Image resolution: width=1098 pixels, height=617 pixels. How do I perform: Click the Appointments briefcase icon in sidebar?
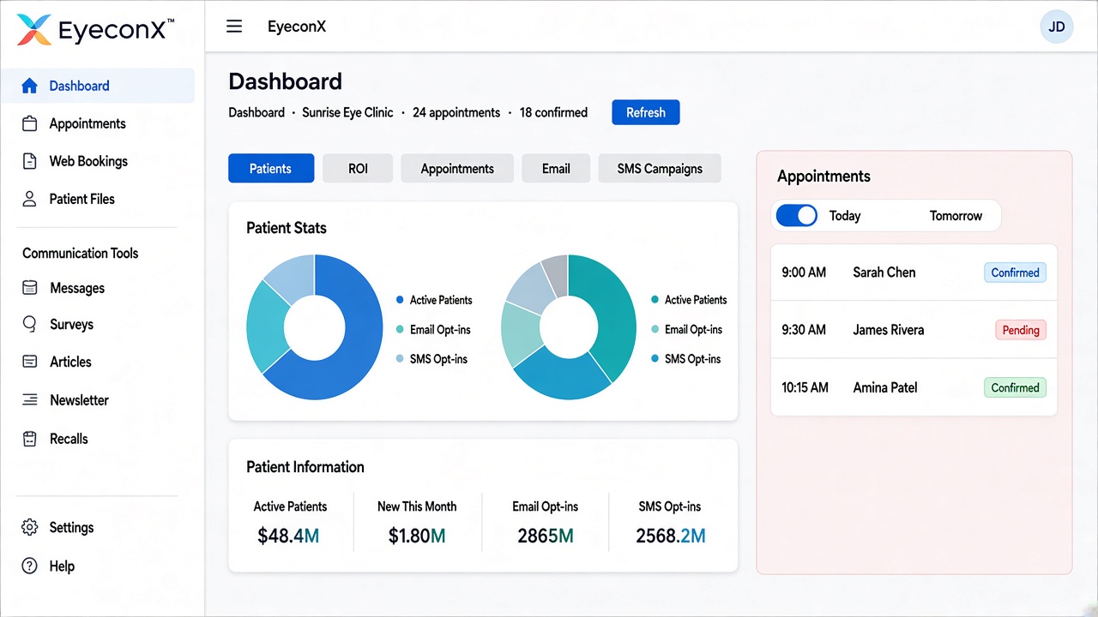(x=29, y=123)
